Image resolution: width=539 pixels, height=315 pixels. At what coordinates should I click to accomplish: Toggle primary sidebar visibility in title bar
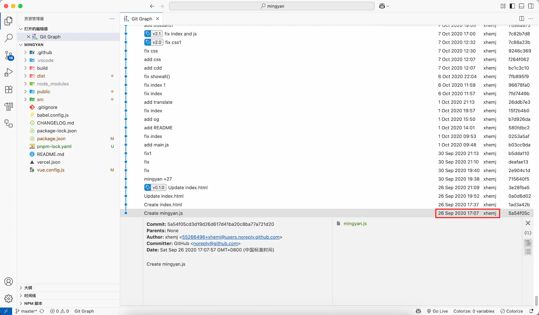(x=512, y=6)
